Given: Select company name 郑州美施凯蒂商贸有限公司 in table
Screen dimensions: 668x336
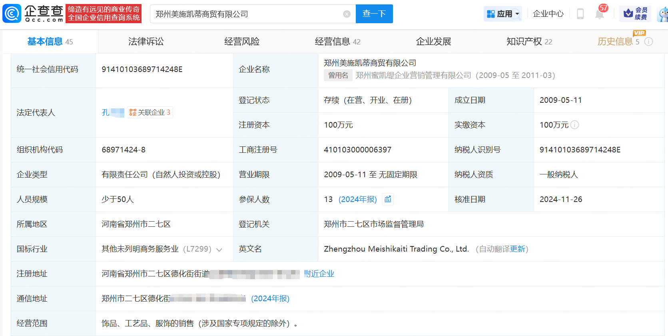Looking at the screenshot, I should (370, 63).
